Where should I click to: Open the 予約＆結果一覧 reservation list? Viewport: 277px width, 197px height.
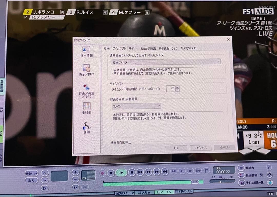coord(241,183)
